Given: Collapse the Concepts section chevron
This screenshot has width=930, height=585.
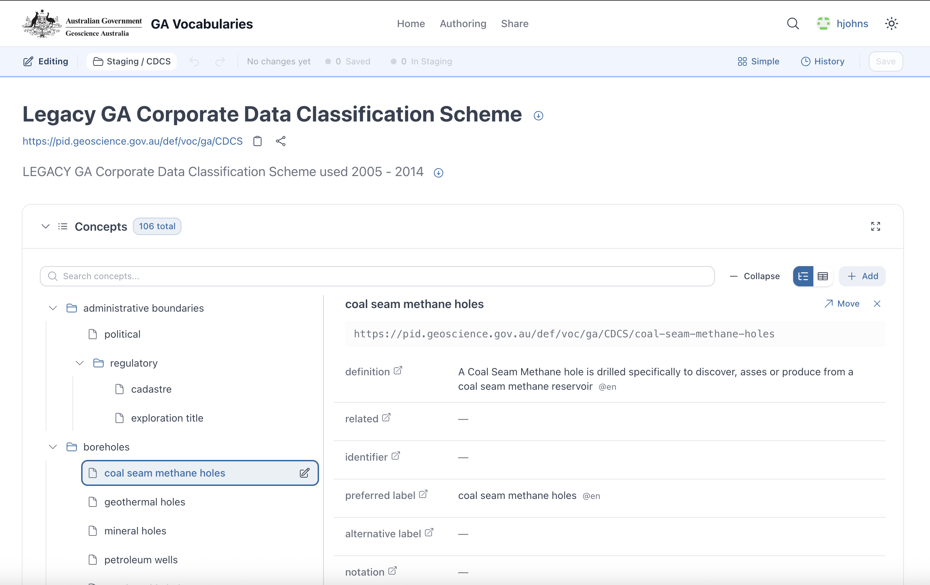Looking at the screenshot, I should 46,226.
